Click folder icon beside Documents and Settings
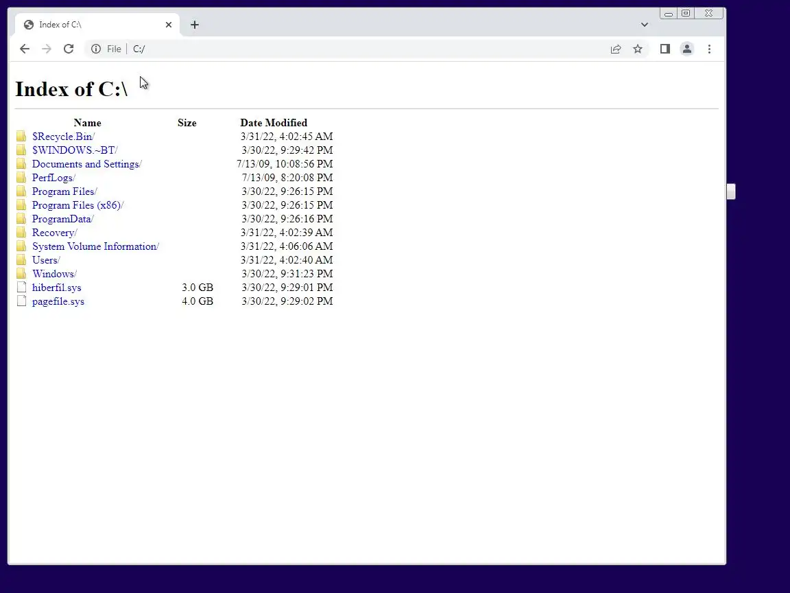Image resolution: width=790 pixels, height=593 pixels. click(x=21, y=164)
